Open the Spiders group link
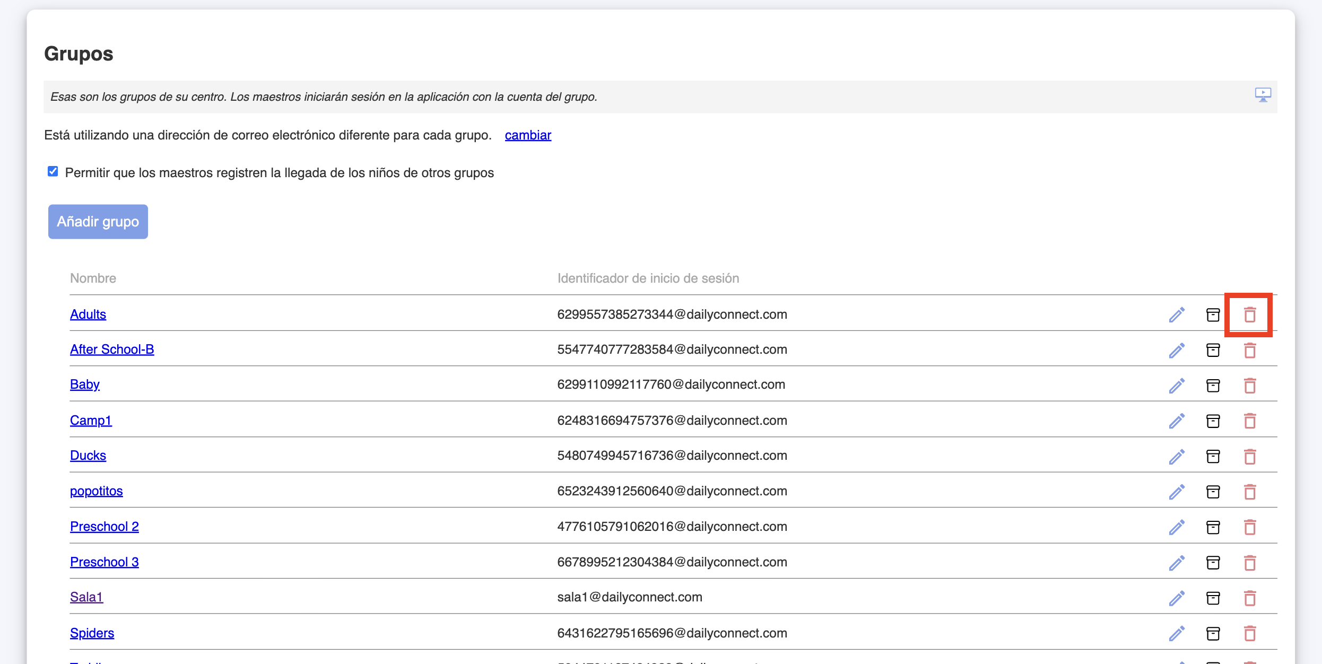This screenshot has height=664, width=1322. (92, 633)
